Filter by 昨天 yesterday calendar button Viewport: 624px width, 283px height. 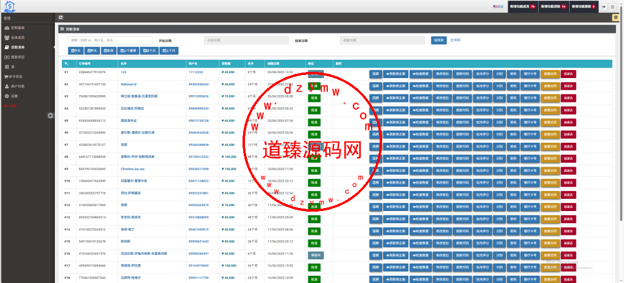click(92, 51)
